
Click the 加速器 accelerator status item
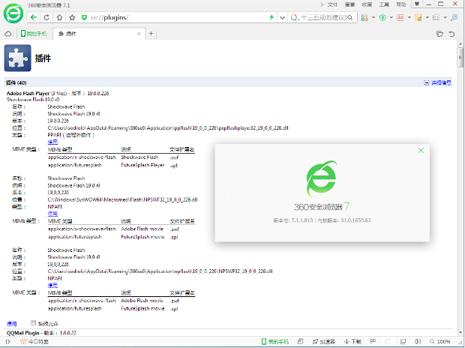coord(323,342)
